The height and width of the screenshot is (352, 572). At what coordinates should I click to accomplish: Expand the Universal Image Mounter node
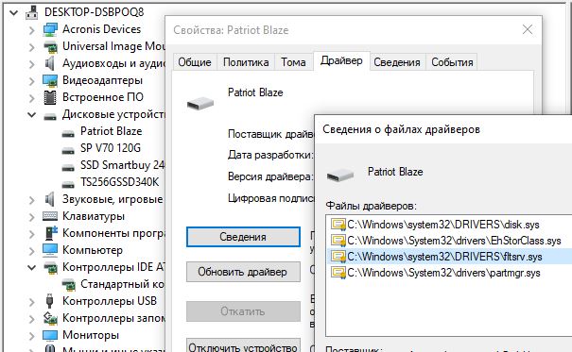(32, 46)
